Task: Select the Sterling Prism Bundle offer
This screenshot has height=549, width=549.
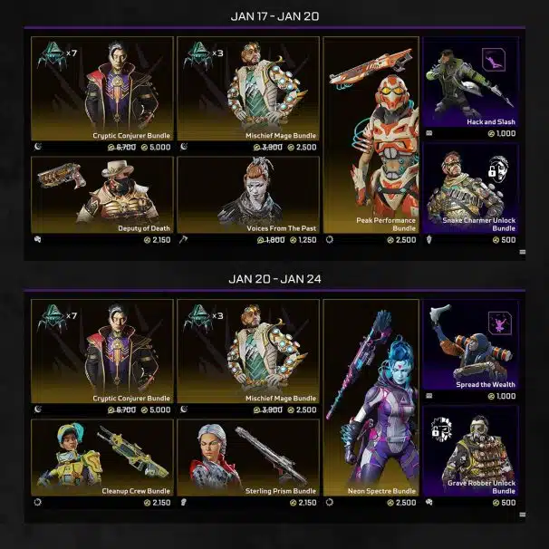Action: (248, 457)
